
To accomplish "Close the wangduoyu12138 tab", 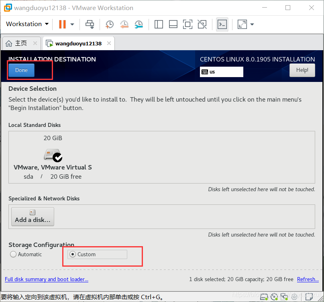I will coord(109,43).
